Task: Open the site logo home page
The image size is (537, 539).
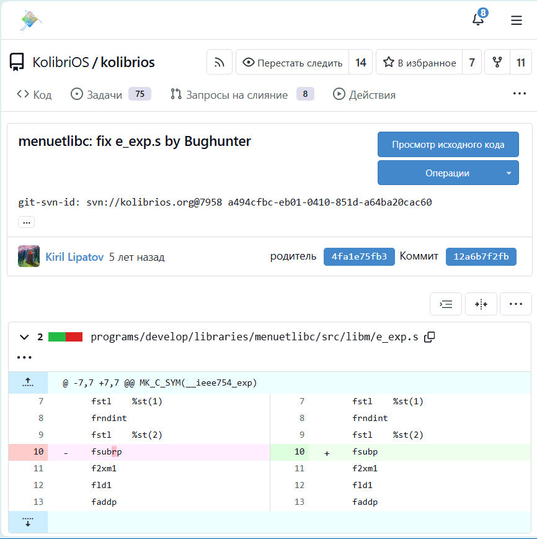Action: (x=30, y=20)
